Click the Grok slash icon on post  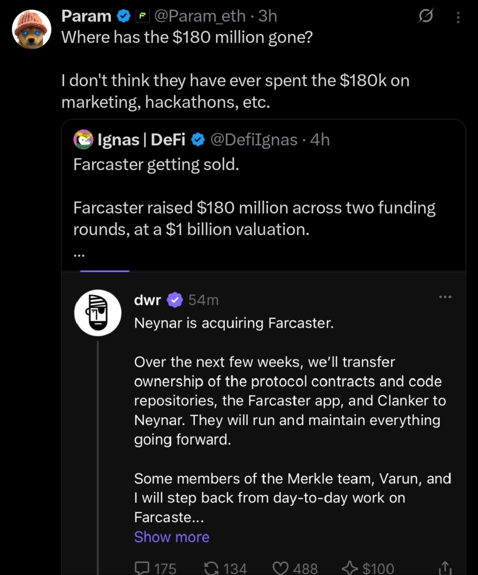pyautogui.click(x=426, y=16)
